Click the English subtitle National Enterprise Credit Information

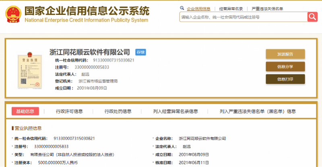point(87,20)
